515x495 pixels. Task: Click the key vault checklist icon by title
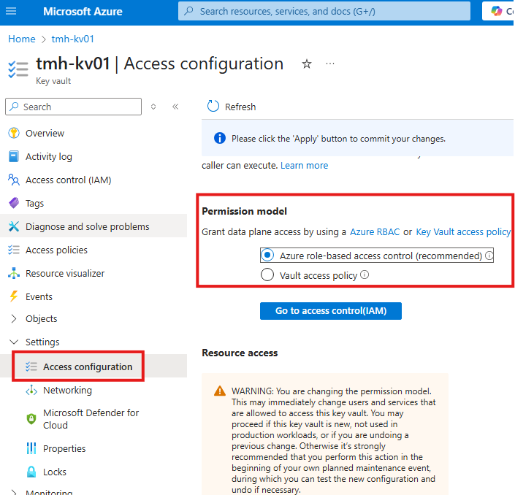pos(18,69)
